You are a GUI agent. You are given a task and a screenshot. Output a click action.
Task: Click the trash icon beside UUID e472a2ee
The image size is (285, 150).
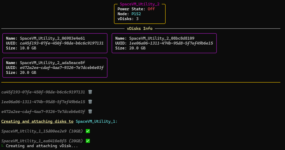(x=90, y=111)
